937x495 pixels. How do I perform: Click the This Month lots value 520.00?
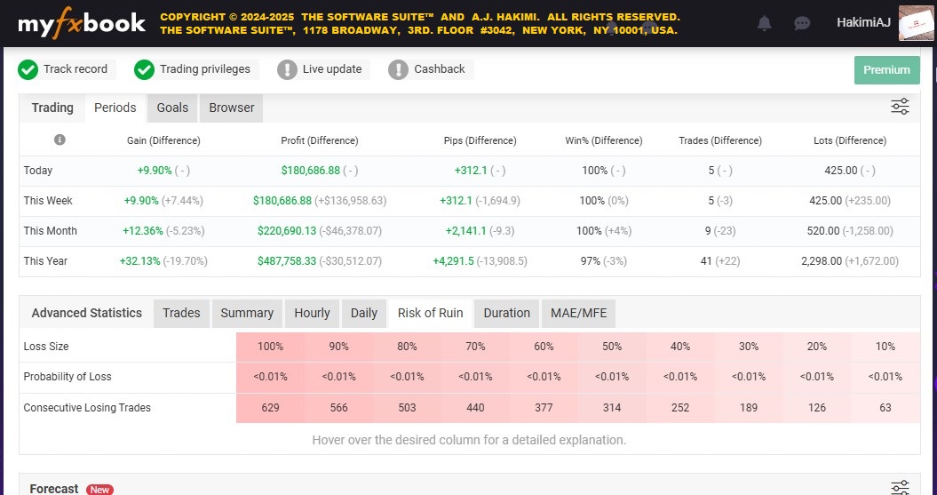[823, 231]
